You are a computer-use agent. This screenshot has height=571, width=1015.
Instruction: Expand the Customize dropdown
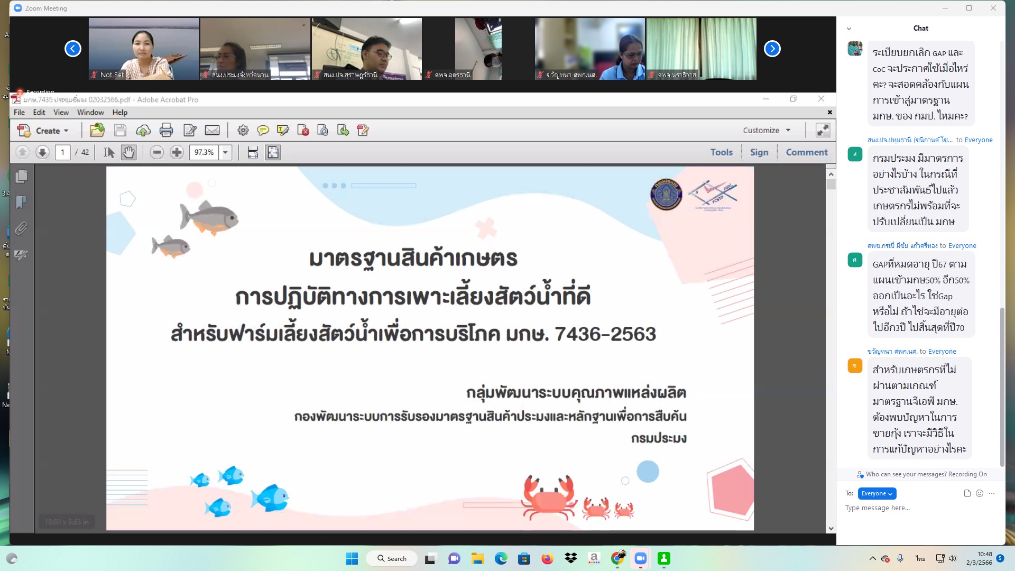point(767,130)
